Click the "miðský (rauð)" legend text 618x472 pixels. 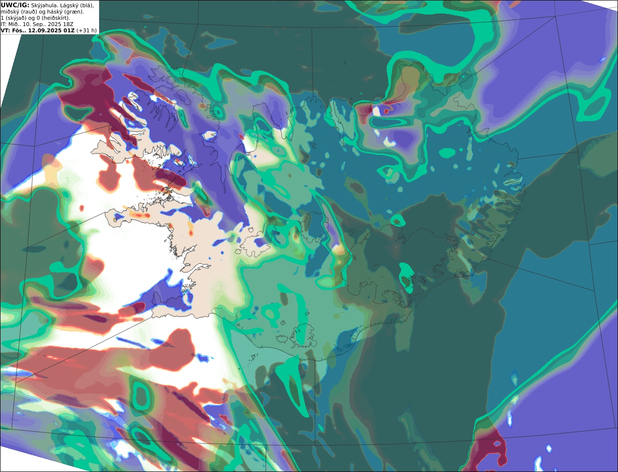(x=19, y=12)
